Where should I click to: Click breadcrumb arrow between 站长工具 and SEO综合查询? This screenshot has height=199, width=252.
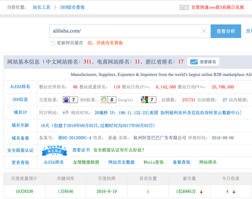[x=55, y=7]
